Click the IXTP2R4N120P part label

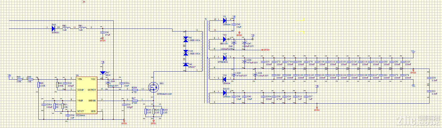pos(164,94)
